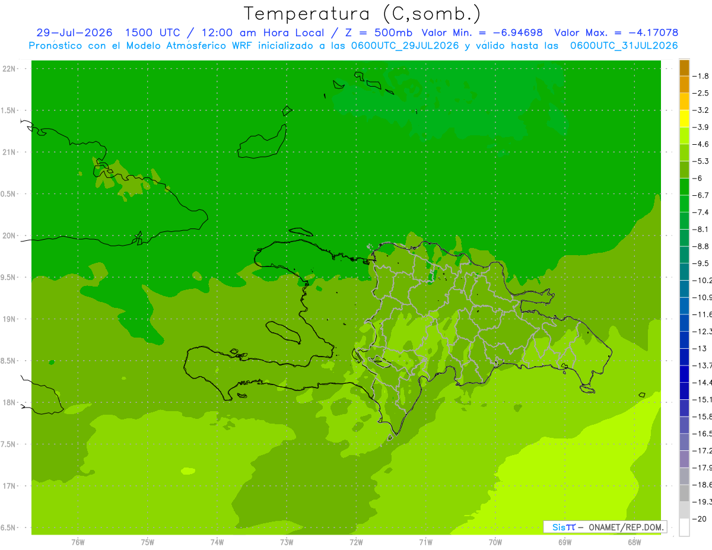The height and width of the screenshot is (550, 712).
Task: Pick the yellow swatch between -3.2 and -3.9
Action: click(684, 119)
